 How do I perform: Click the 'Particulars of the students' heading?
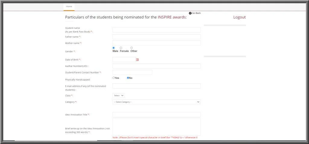pos(126,17)
